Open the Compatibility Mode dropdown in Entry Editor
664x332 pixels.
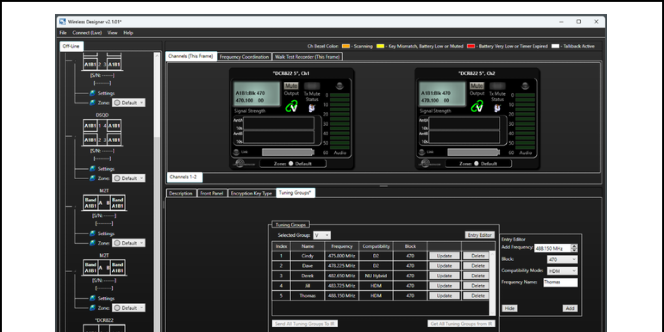click(562, 271)
